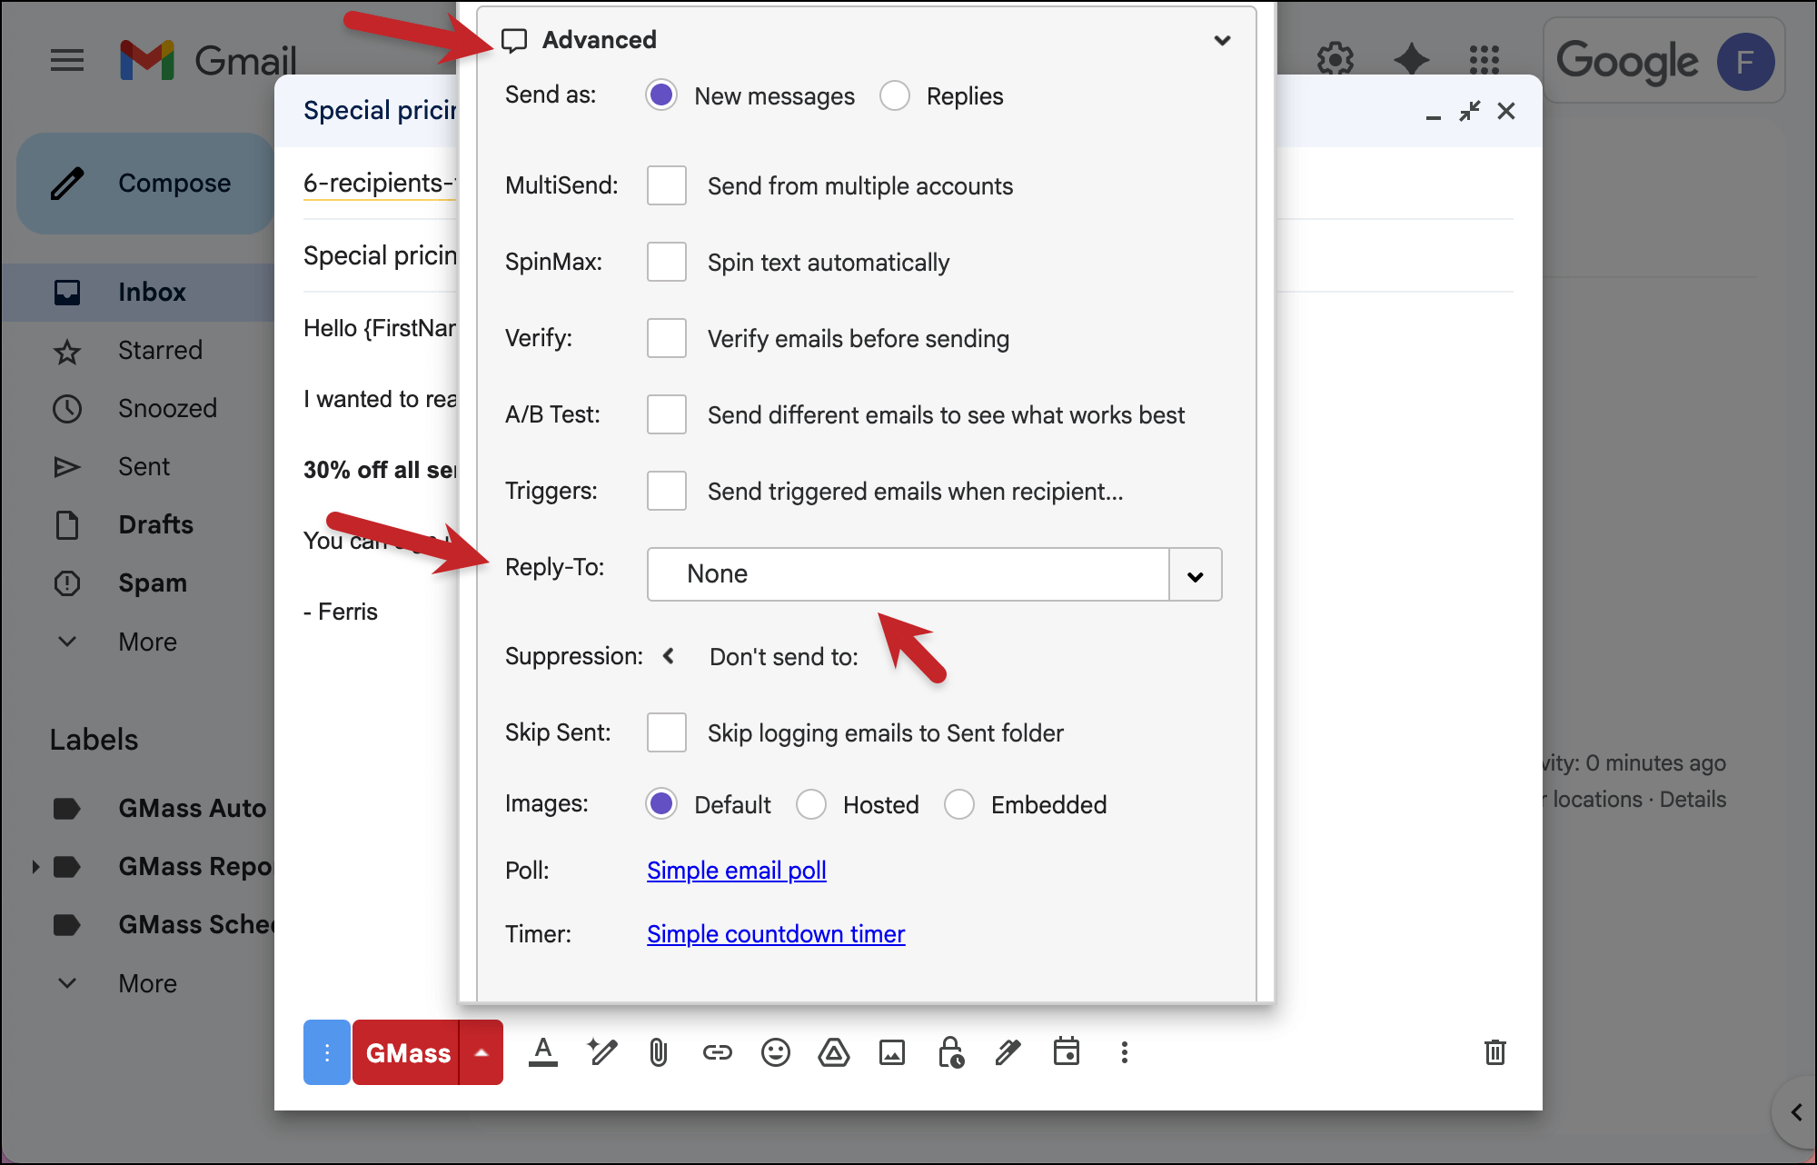
Task: Open the emoji picker icon
Action: pyautogui.click(x=775, y=1052)
